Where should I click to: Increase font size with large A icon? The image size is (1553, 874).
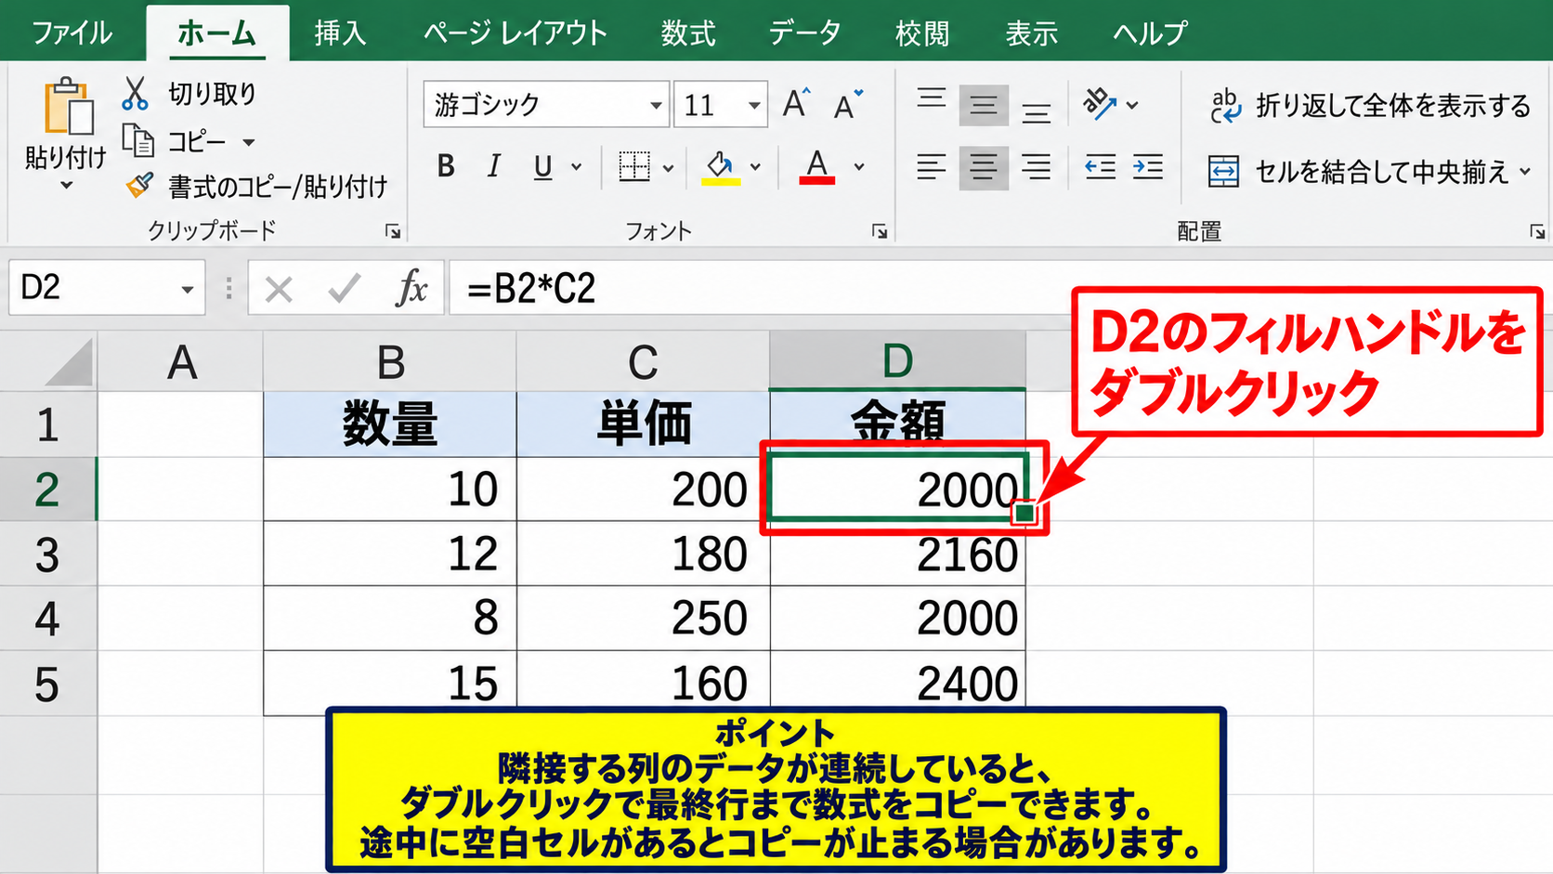coord(796,103)
